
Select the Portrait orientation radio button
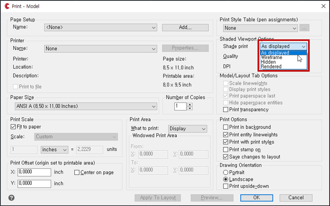point(226,172)
